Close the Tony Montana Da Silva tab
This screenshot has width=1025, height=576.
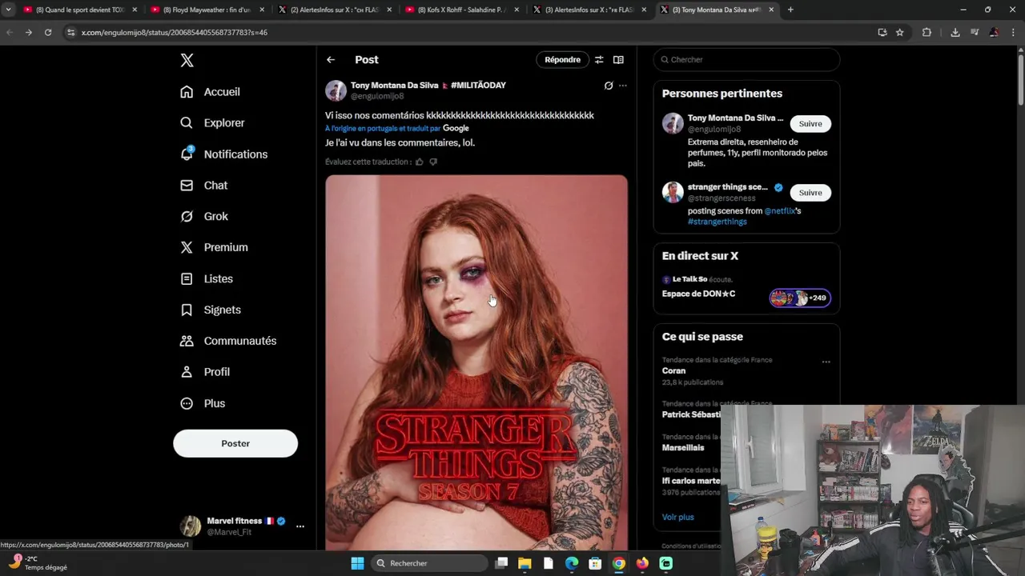coord(771,10)
